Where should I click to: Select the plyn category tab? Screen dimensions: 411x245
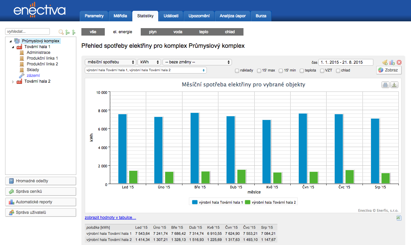pos(153,32)
